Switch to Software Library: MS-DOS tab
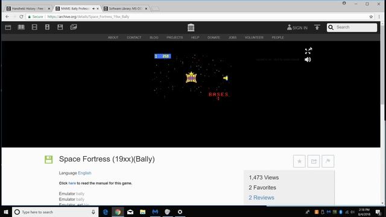The width and height of the screenshot is (386, 217). pyautogui.click(x=125, y=8)
